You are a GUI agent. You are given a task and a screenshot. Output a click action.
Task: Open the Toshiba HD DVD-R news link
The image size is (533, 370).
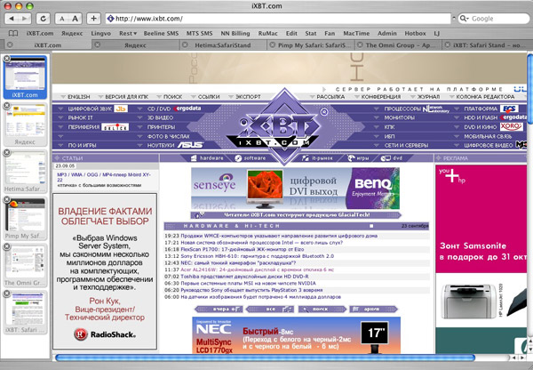point(244,277)
